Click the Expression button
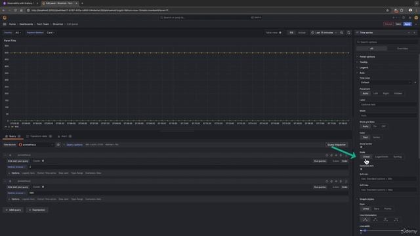The width and height of the screenshot is (420, 236). [37, 210]
